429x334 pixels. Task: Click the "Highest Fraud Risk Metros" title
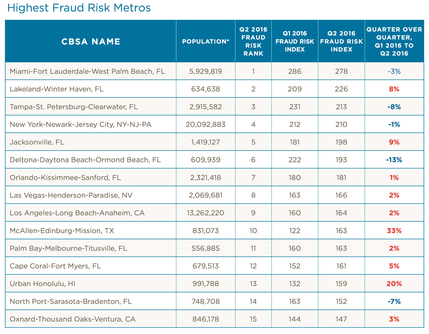coord(79,8)
